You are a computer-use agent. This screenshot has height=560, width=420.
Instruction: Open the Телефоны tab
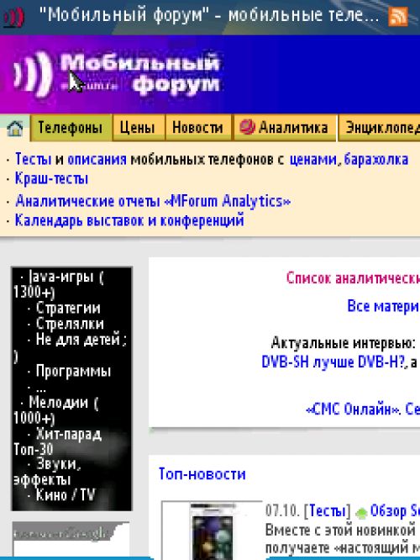pos(71,128)
